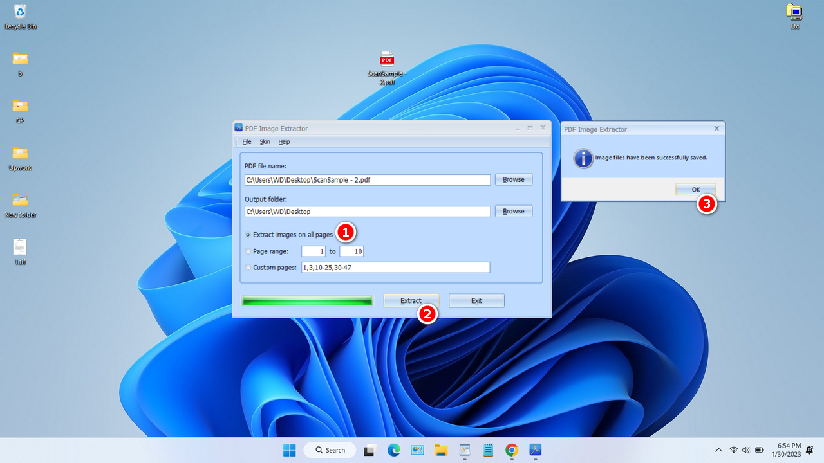This screenshot has height=463, width=824.
Task: Open the Skin menu
Action: (x=265, y=141)
